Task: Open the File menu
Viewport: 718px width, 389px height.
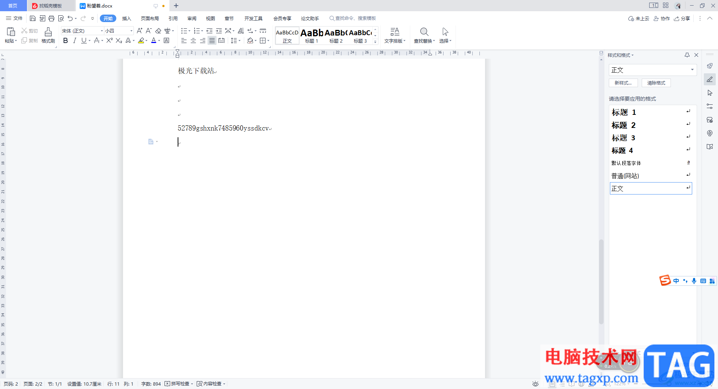Action: tap(14, 18)
